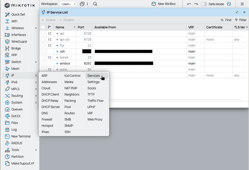Check the api service row checkbox
249x170 pixels.
pyautogui.click(x=43, y=33)
